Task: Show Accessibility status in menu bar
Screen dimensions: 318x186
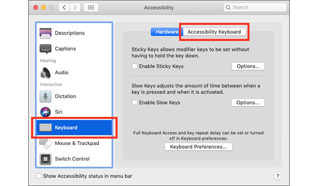Action: [39, 176]
